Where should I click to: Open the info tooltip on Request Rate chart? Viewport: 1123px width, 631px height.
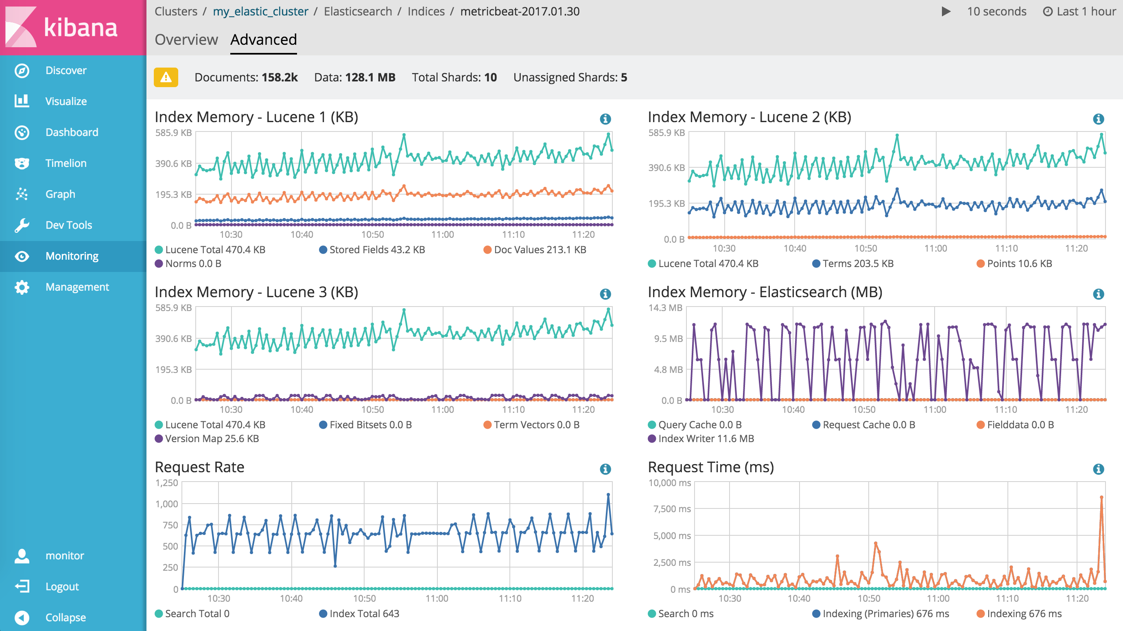pos(605,469)
